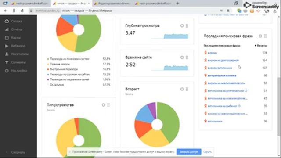Open the Посетители person icon in sidebar
The width and height of the screenshot is (281, 158).
pos(7,54)
